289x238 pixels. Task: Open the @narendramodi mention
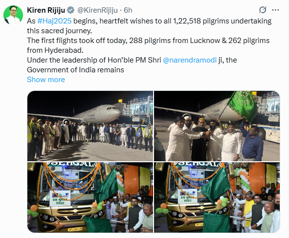pyautogui.click(x=190, y=60)
